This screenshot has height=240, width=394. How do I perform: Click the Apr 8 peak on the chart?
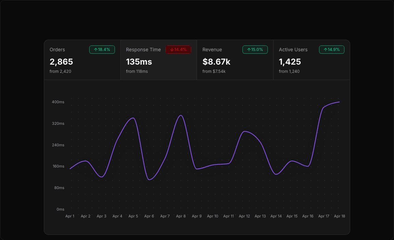(x=182, y=116)
